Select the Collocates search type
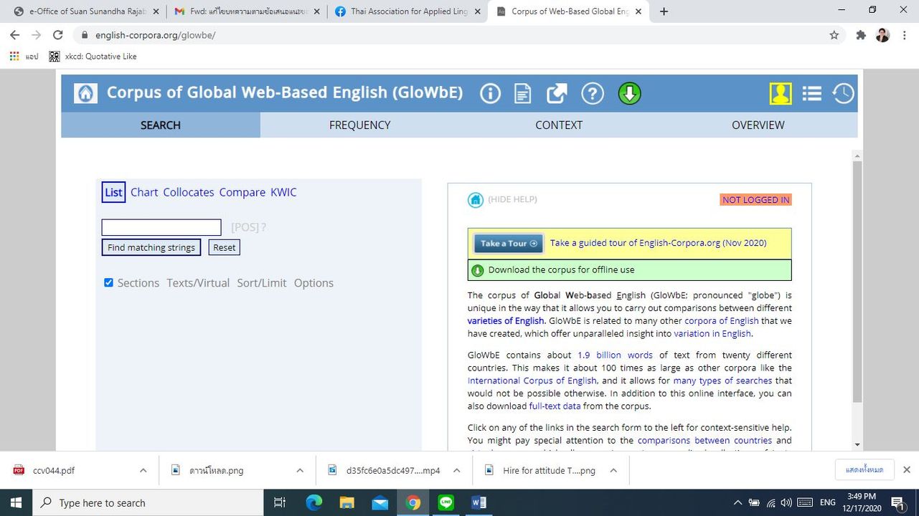Image resolution: width=919 pixels, height=516 pixels. click(x=189, y=192)
